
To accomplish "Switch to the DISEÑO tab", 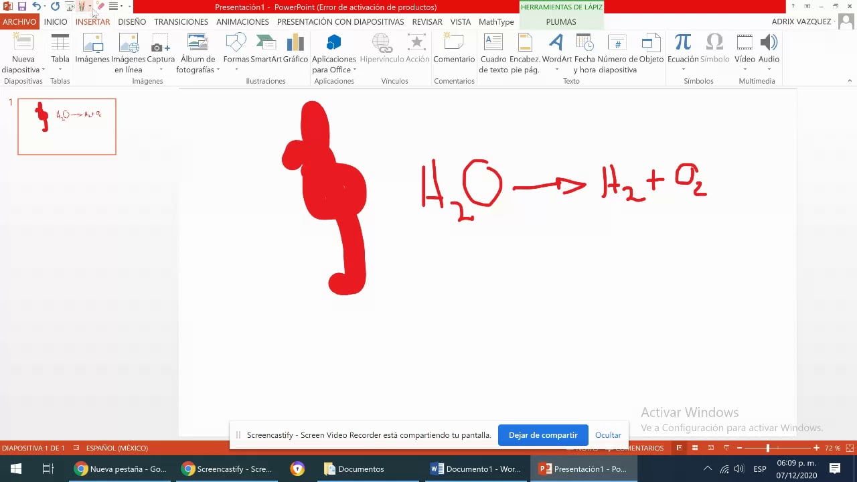I will (x=132, y=21).
